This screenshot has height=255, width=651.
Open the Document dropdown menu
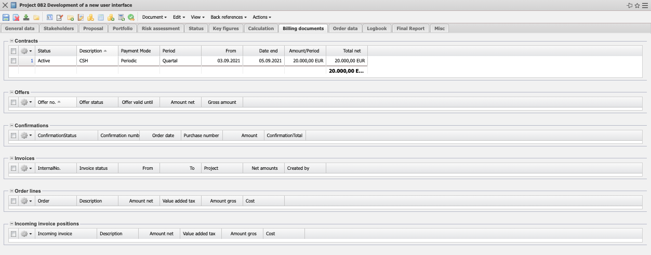coord(154,17)
